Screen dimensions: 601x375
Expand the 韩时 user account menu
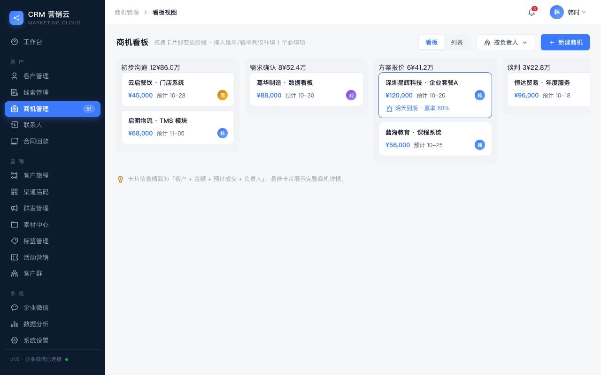point(568,12)
